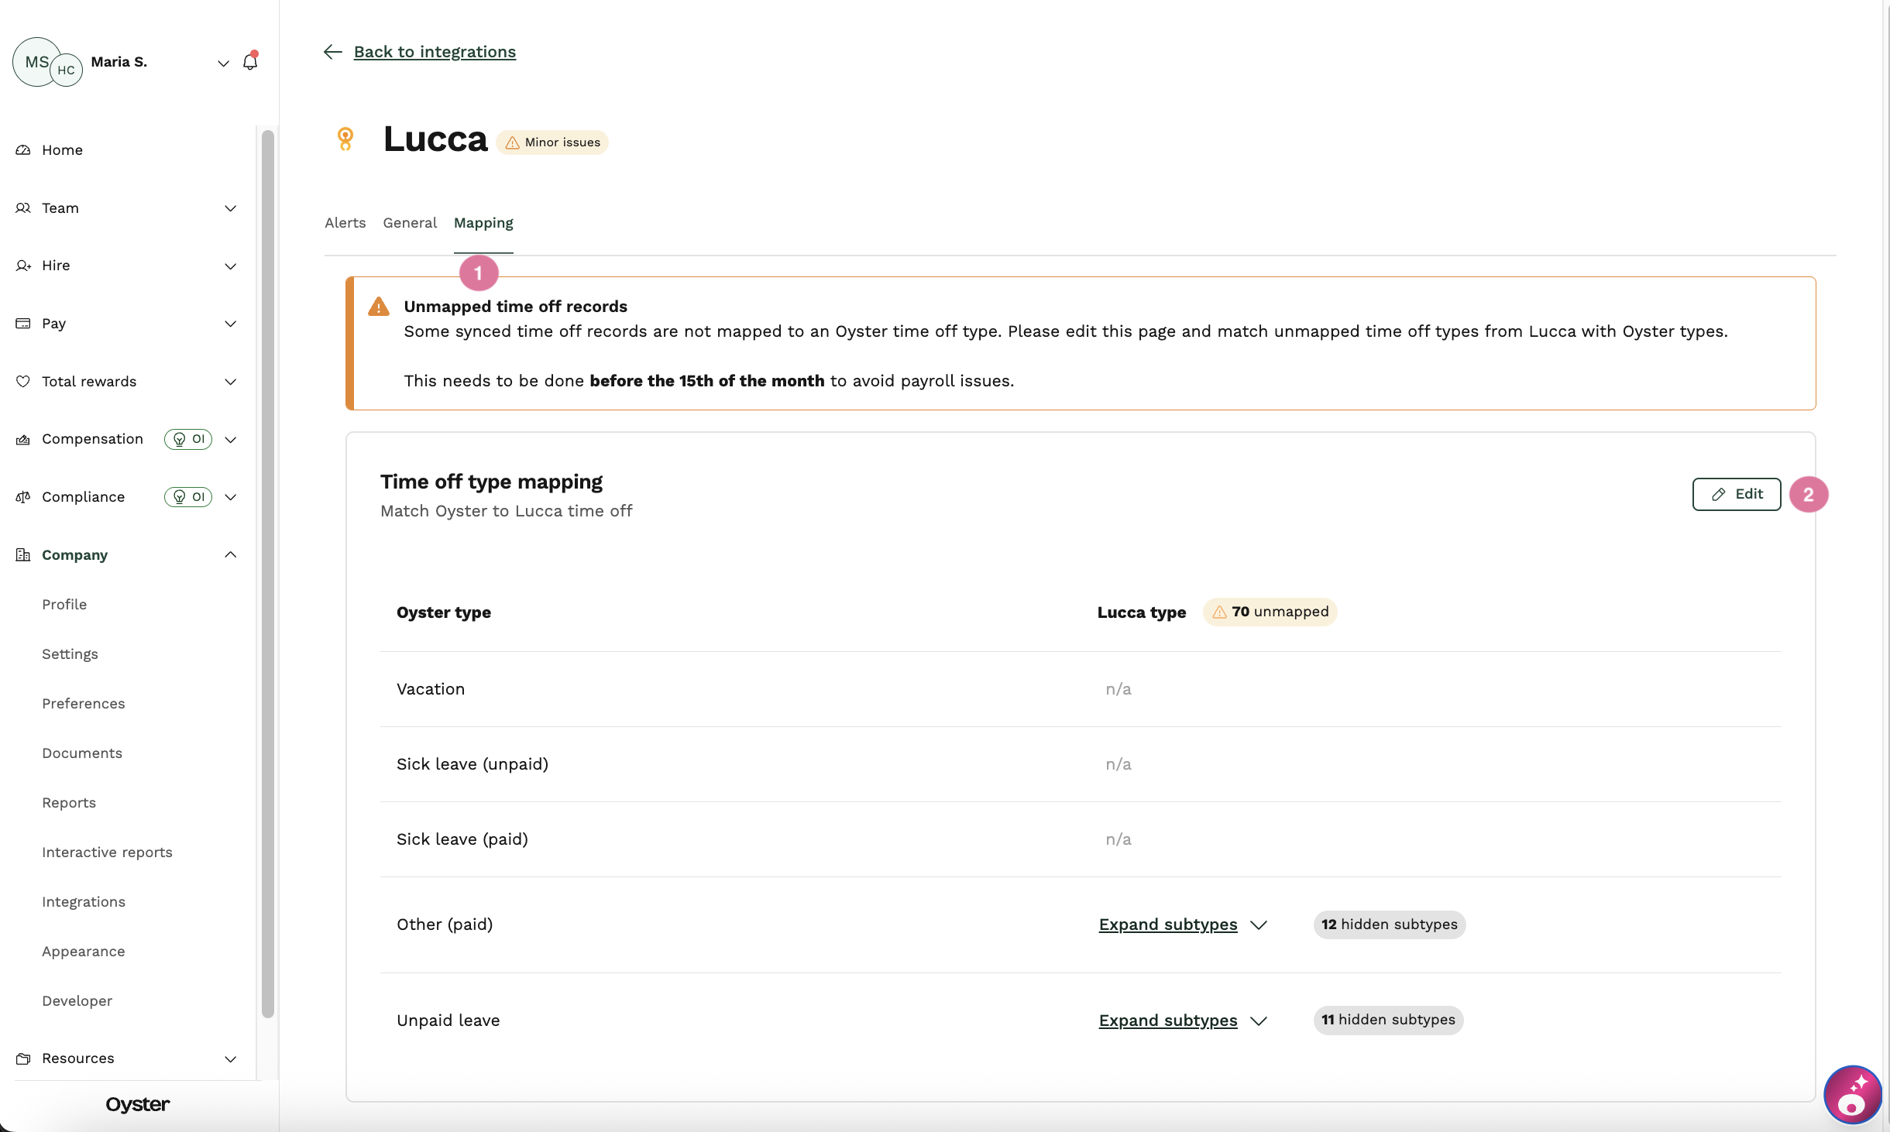Expand the Team menu section
Screen dimensions: 1890x1132
(230, 208)
